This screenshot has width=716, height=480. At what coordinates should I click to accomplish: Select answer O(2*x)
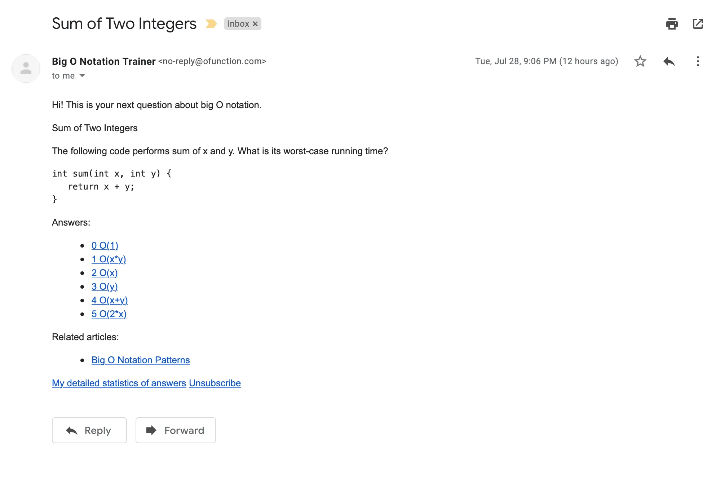pyautogui.click(x=109, y=314)
